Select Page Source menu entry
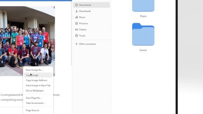 [38, 110]
